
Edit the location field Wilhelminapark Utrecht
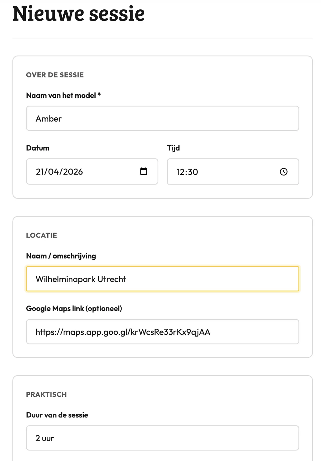pyautogui.click(x=162, y=279)
